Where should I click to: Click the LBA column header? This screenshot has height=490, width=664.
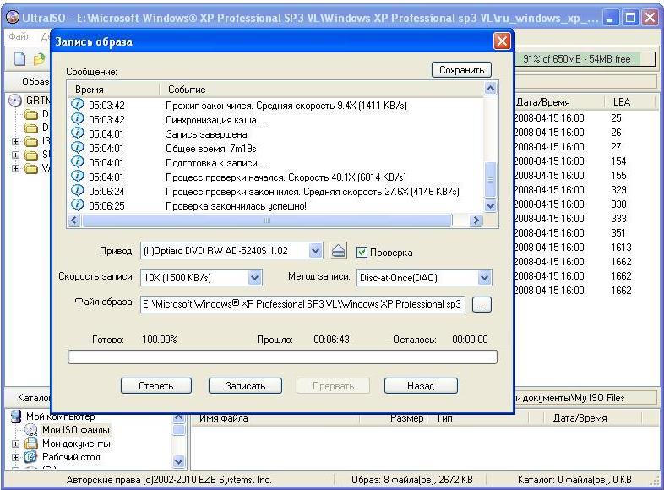631,101
